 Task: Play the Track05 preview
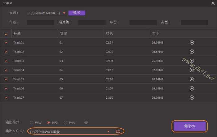click(192, 79)
